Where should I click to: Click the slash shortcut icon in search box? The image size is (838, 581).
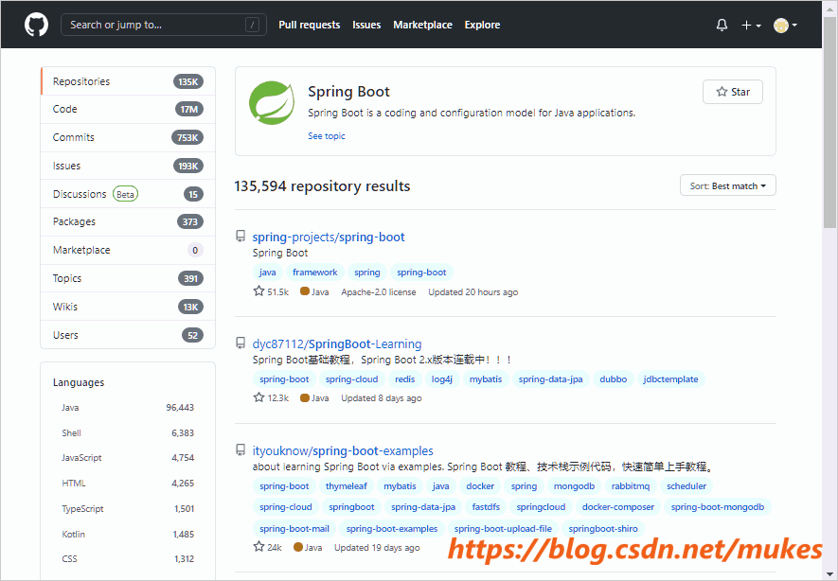pos(252,25)
